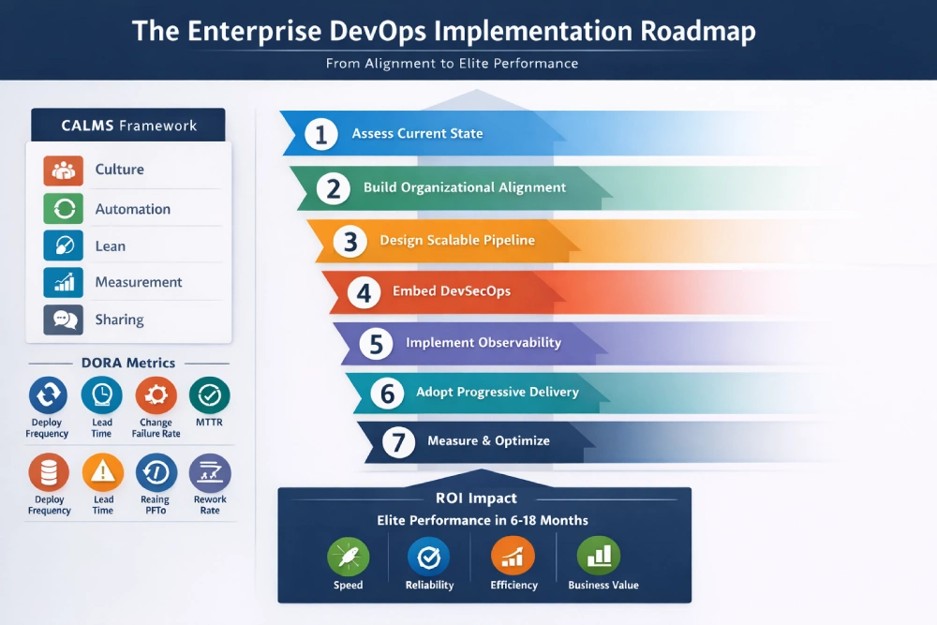
Task: Toggle the MTTR checkmark badge
Action: point(209,394)
